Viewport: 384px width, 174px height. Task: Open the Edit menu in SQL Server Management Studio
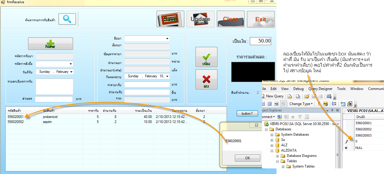(x=274, y=88)
